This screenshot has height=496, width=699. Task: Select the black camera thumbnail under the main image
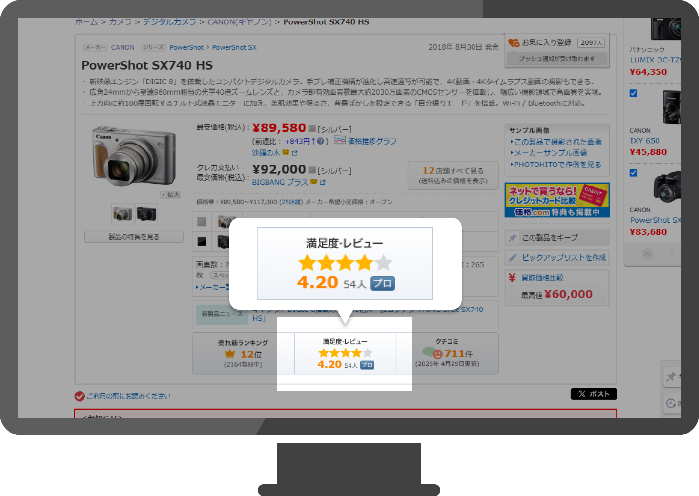[x=146, y=213]
